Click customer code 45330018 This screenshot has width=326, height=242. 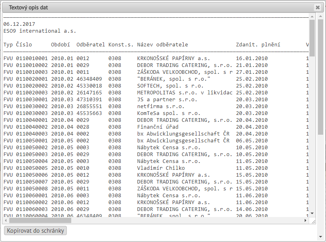89,86
